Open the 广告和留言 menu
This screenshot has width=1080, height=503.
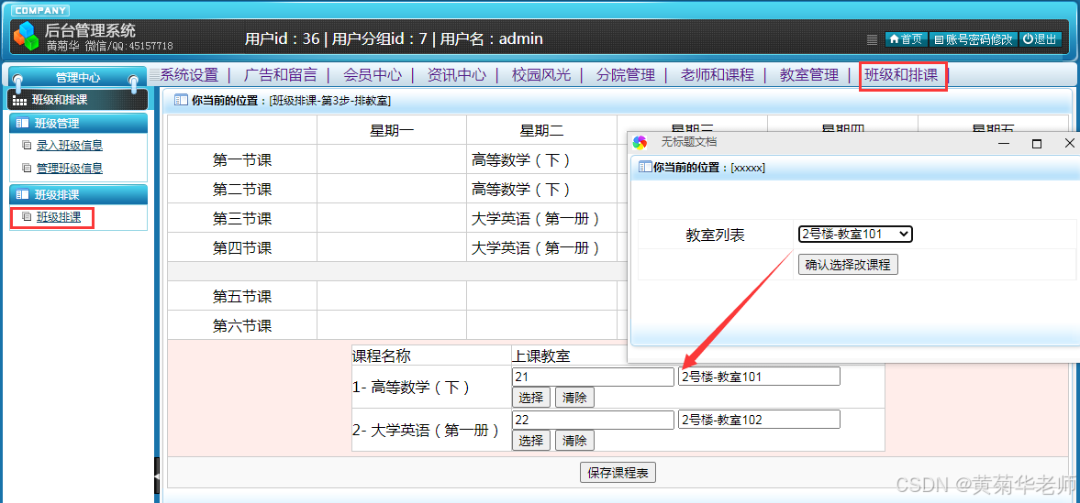tap(281, 75)
